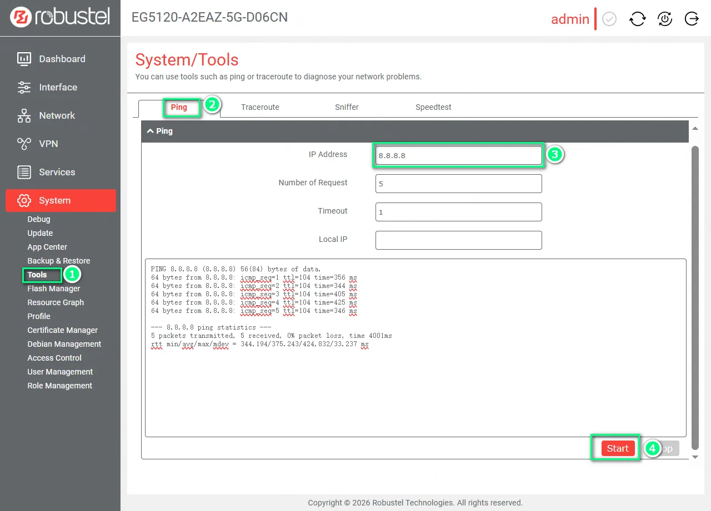Image resolution: width=711 pixels, height=511 pixels.
Task: Focus the empty Local IP field
Action: pos(458,240)
